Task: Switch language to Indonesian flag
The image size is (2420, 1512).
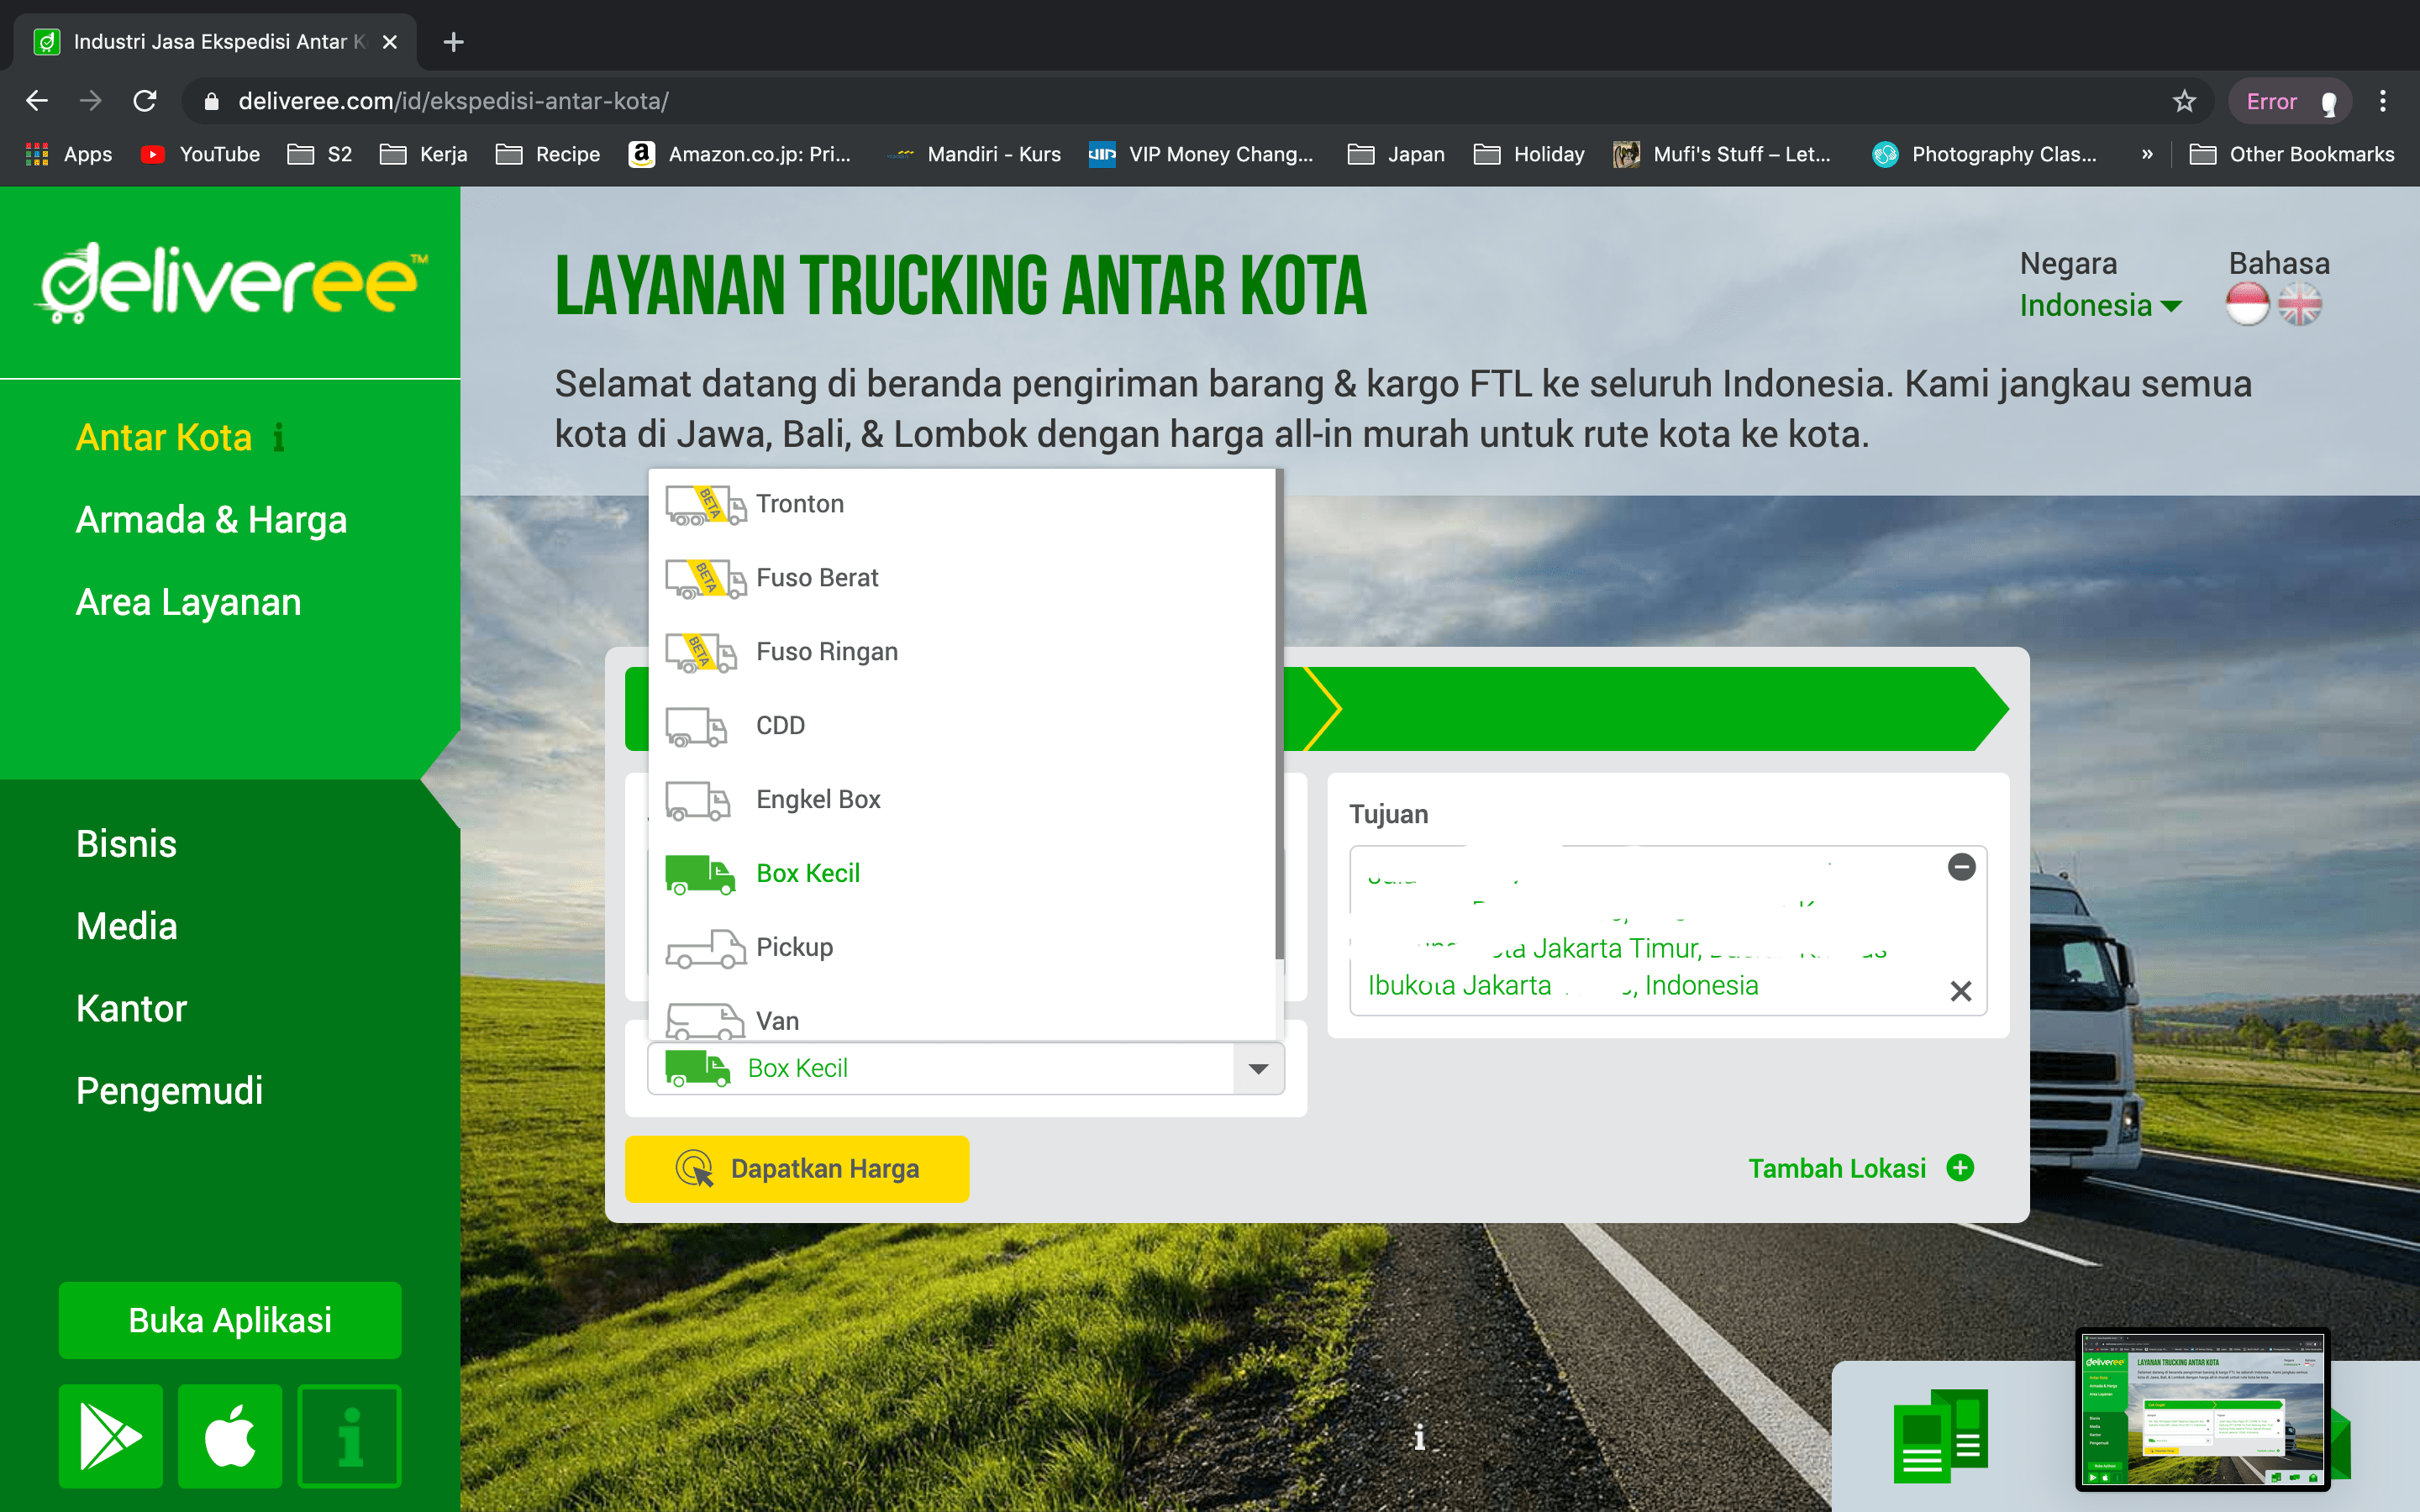Action: click(x=2247, y=304)
